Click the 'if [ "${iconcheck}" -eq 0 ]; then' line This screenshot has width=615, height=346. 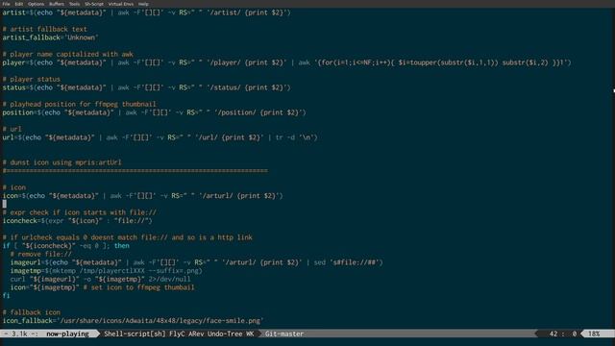66,246
